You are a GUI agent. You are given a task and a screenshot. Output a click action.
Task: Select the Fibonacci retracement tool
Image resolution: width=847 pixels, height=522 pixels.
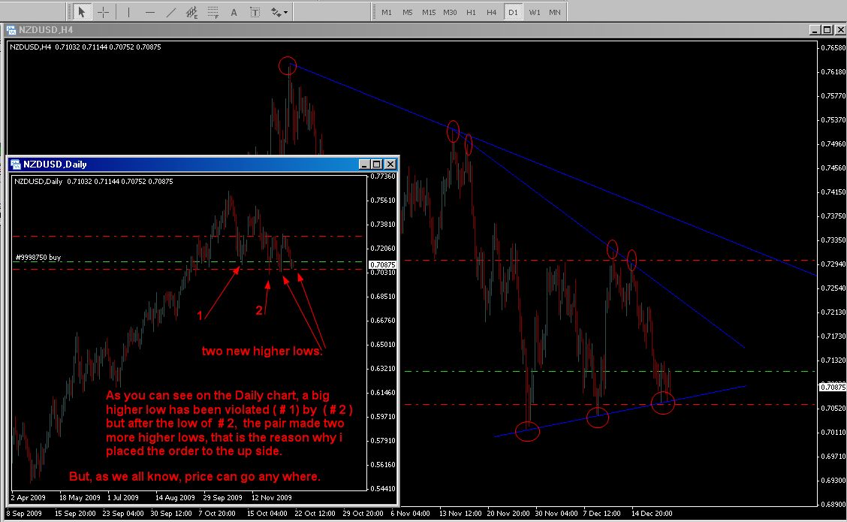coord(213,12)
